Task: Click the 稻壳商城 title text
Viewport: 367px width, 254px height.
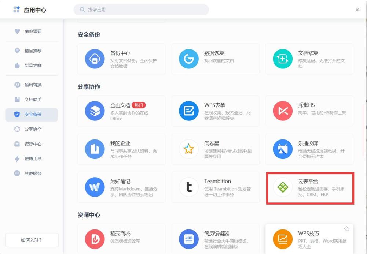Action: click(x=120, y=233)
